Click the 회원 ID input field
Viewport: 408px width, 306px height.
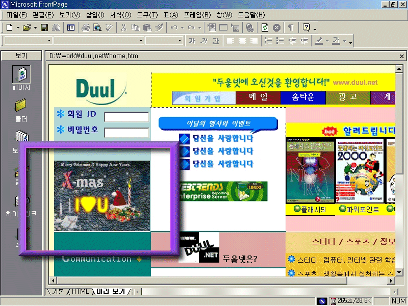tap(126, 117)
